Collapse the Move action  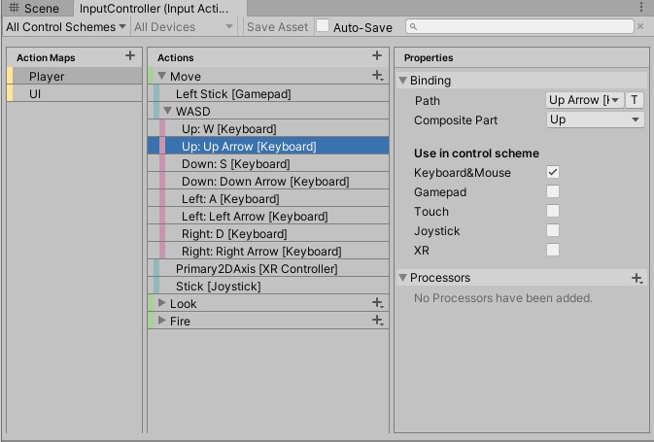click(x=162, y=76)
